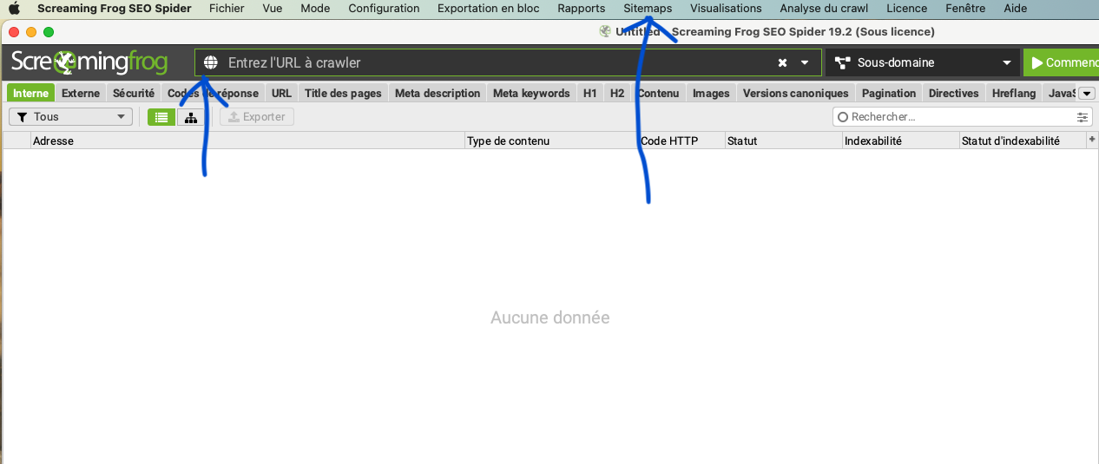Select the Sécurité tab

(x=134, y=93)
